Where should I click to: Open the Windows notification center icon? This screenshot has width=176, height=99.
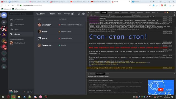tap(172, 97)
